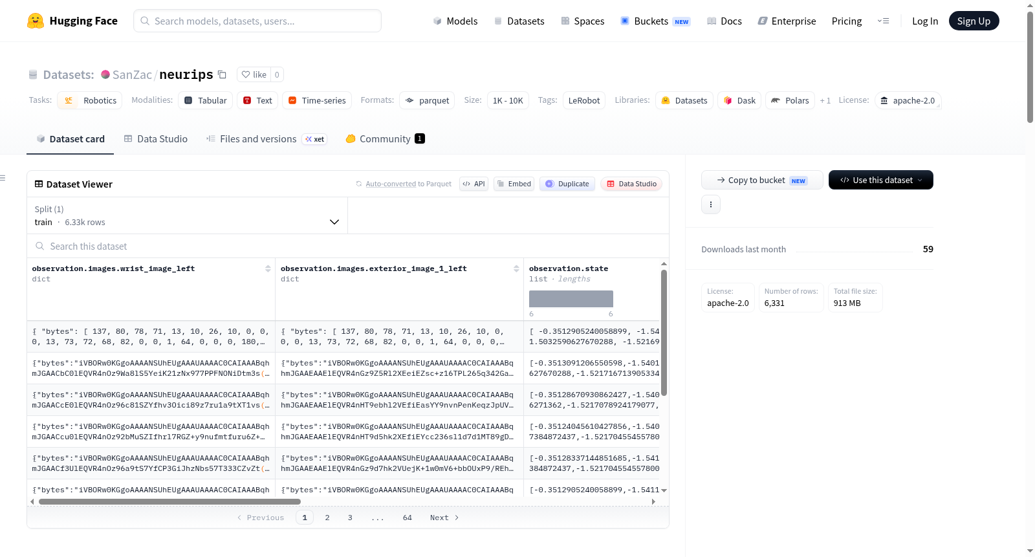Expand the Split train dropdown
This screenshot has height=557, width=1035.
coord(187,215)
